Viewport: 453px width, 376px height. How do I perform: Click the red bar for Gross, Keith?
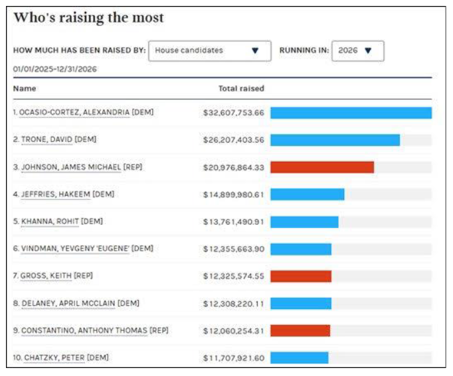pyautogui.click(x=301, y=277)
